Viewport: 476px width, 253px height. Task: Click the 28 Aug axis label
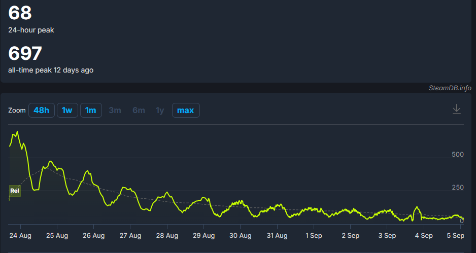click(167, 235)
